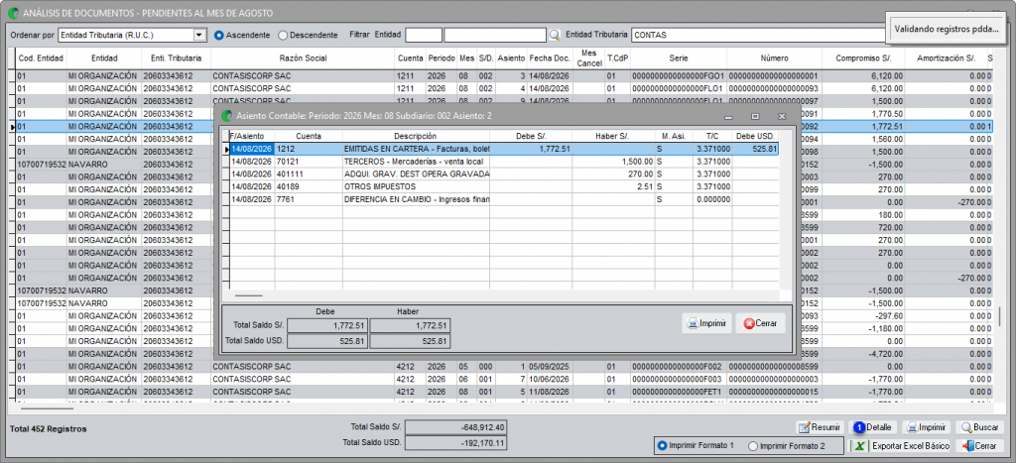Image resolution: width=1016 pixels, height=463 pixels.
Task: Click the 1,500.00 Haber cell in the dialog
Action: coord(613,162)
